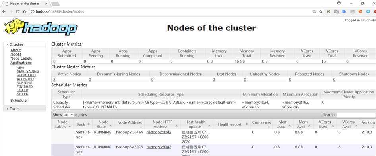The height and width of the screenshot is (156, 376).
Task: Open the Nodes link in sidebar
Action: pyautogui.click(x=16, y=54)
